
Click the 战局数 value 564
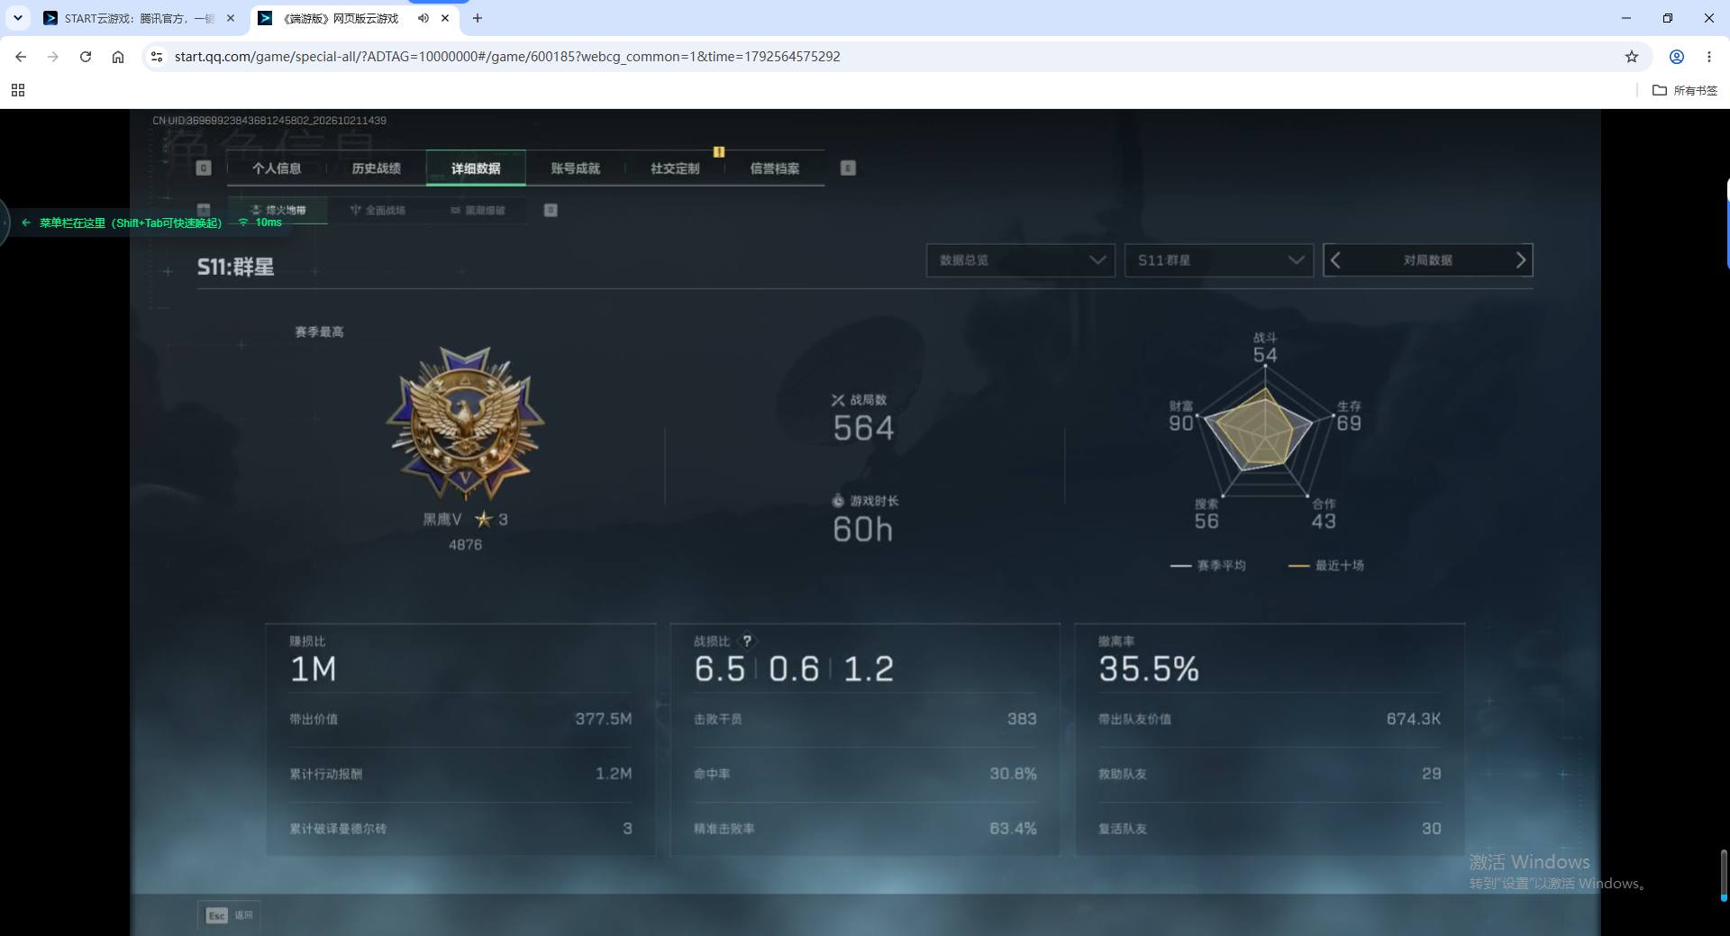tap(863, 429)
